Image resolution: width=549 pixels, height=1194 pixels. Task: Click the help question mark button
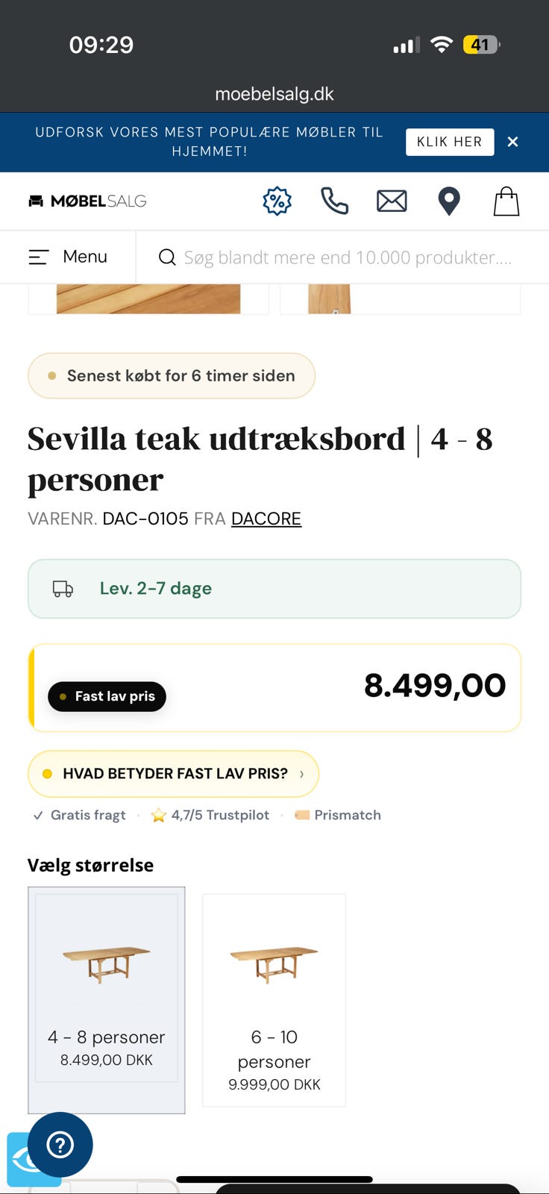[x=60, y=1145]
